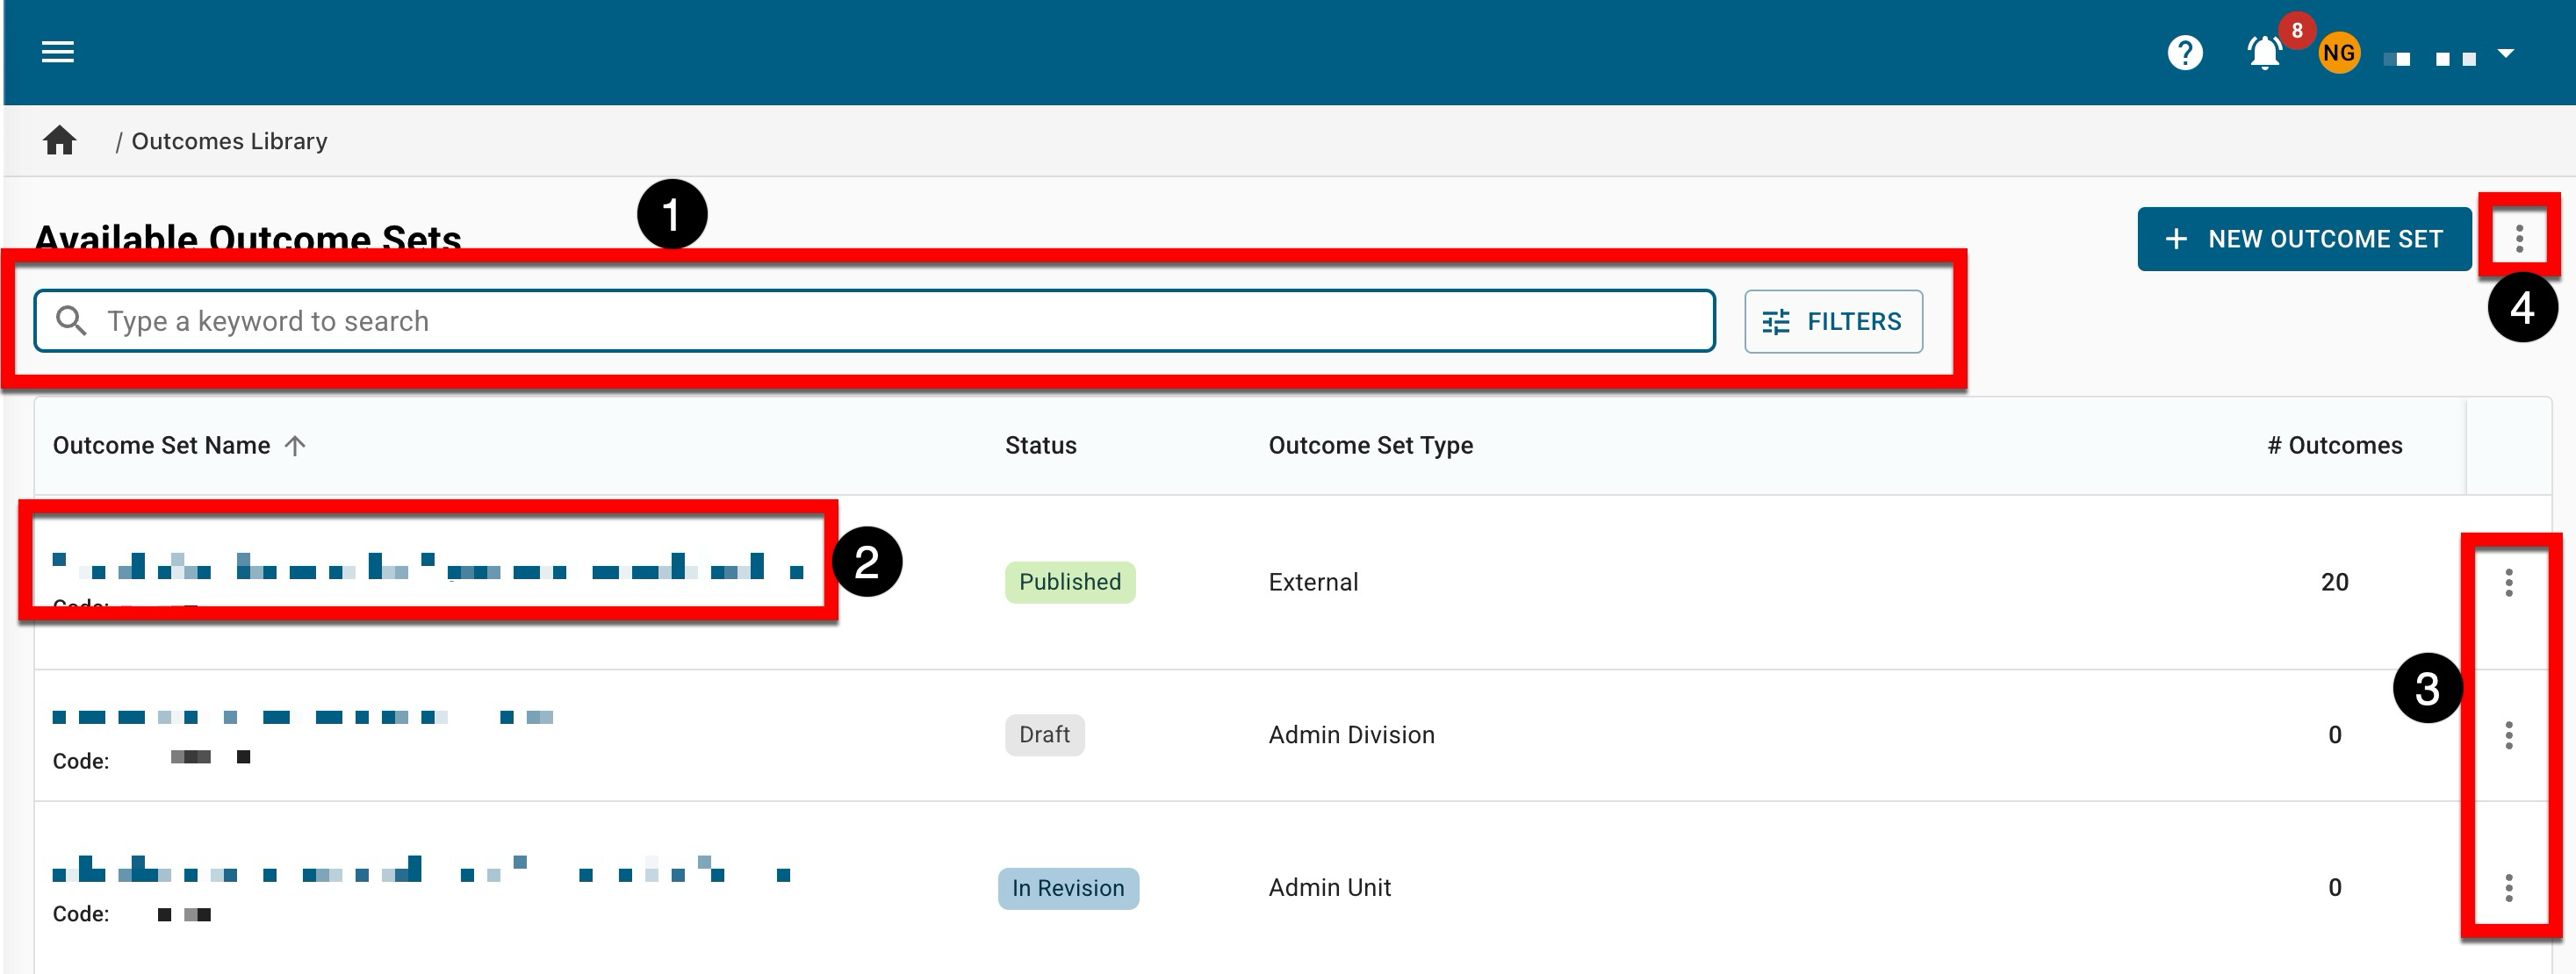Go to home via house icon
The height and width of the screenshot is (974, 2576).
60,141
